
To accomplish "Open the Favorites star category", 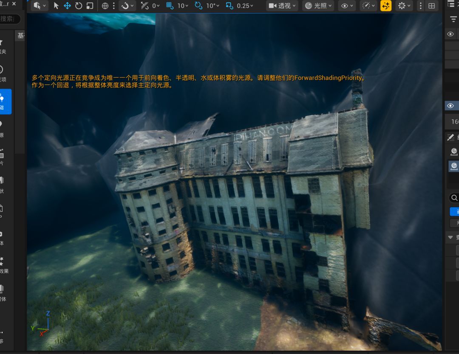I will 3,47.
